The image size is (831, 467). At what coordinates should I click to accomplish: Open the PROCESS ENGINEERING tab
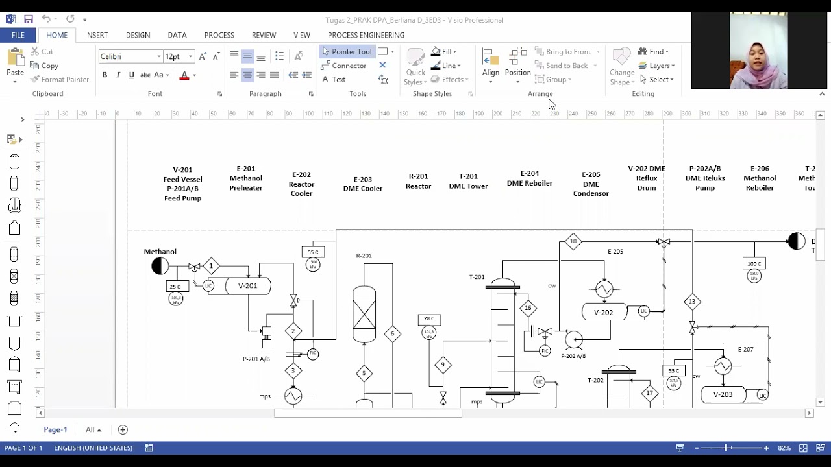click(x=366, y=35)
